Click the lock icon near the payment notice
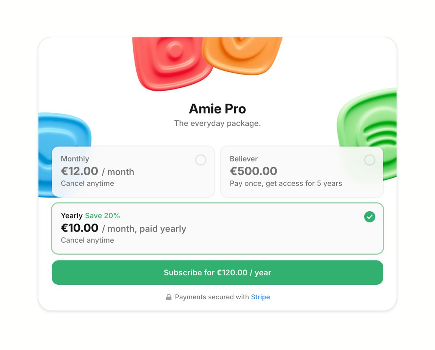The image size is (435, 350). click(x=168, y=297)
